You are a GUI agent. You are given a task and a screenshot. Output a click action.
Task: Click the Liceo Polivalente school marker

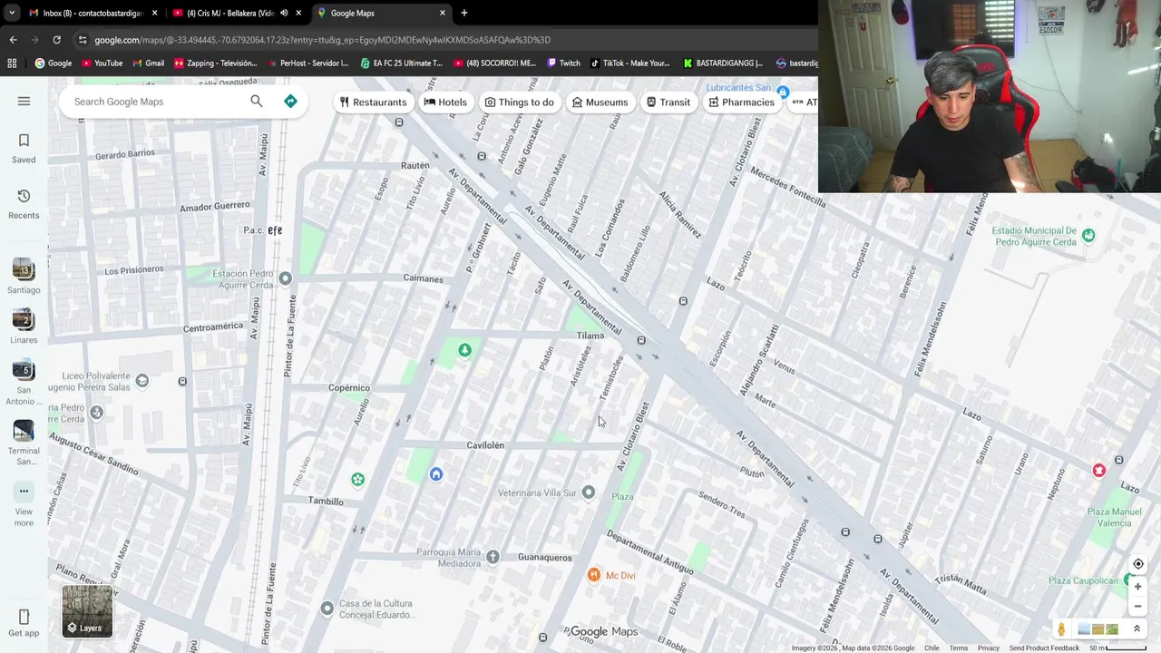tap(141, 380)
